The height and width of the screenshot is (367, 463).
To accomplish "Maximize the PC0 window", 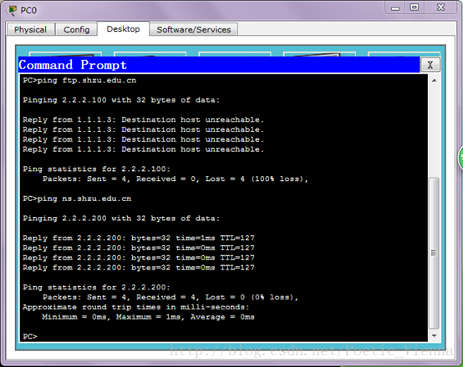I will coord(415,8).
